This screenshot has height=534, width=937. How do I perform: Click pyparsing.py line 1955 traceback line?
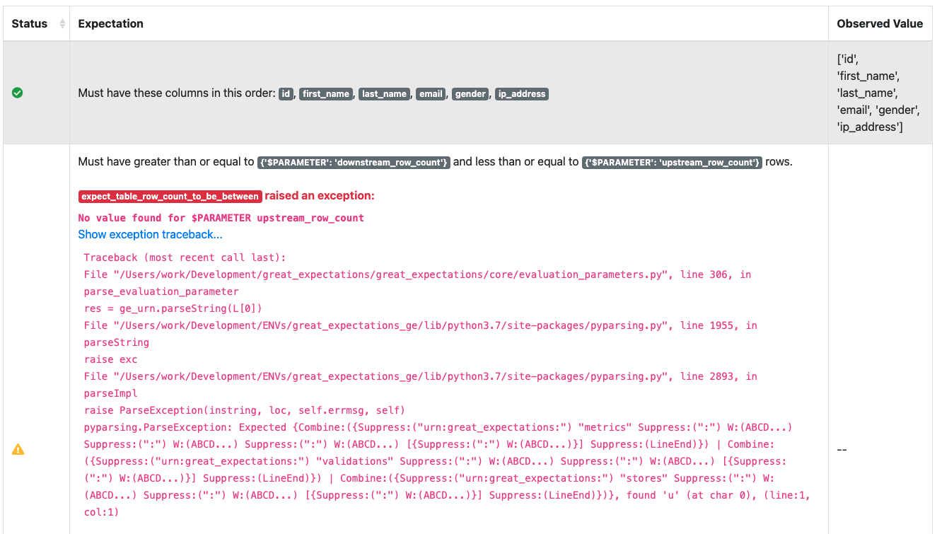click(420, 325)
